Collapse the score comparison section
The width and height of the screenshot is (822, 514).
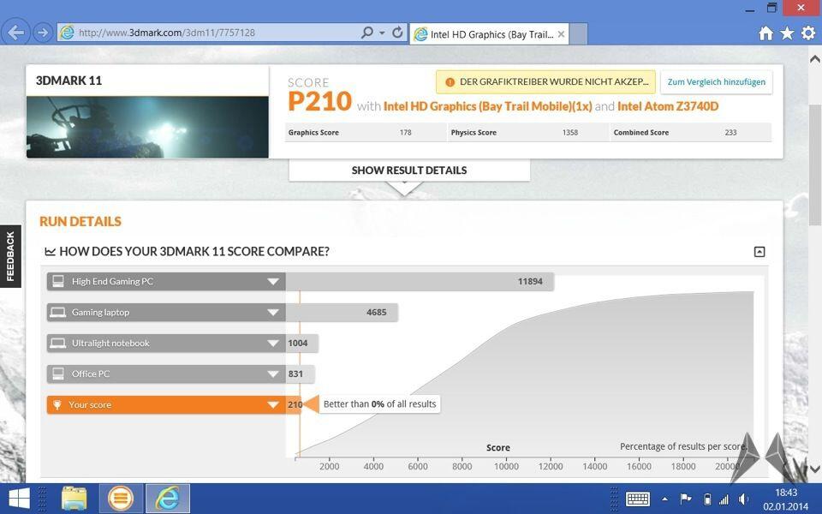[759, 252]
